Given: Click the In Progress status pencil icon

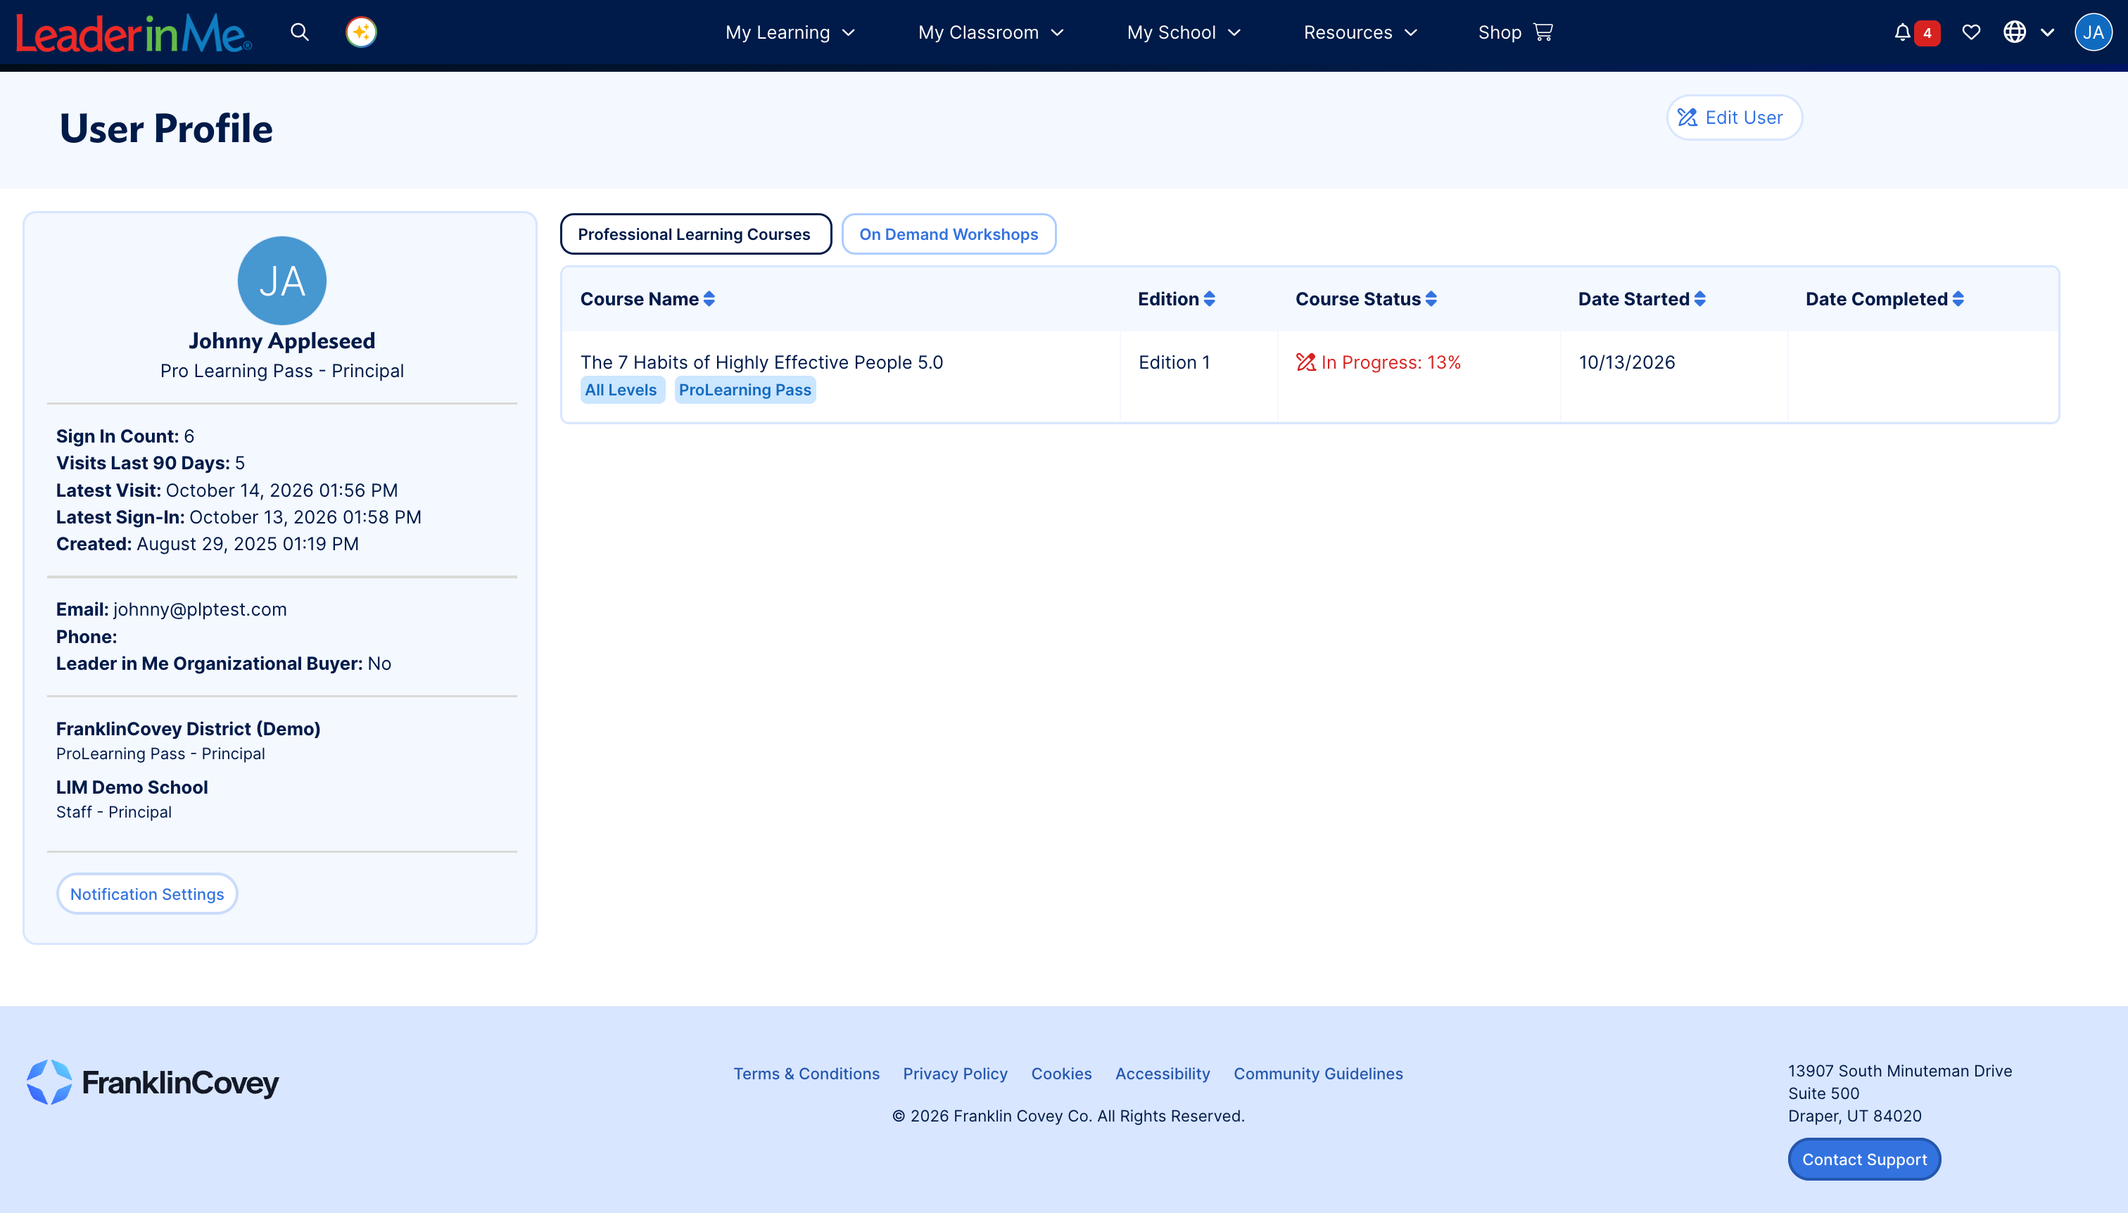Looking at the screenshot, I should tap(1305, 362).
